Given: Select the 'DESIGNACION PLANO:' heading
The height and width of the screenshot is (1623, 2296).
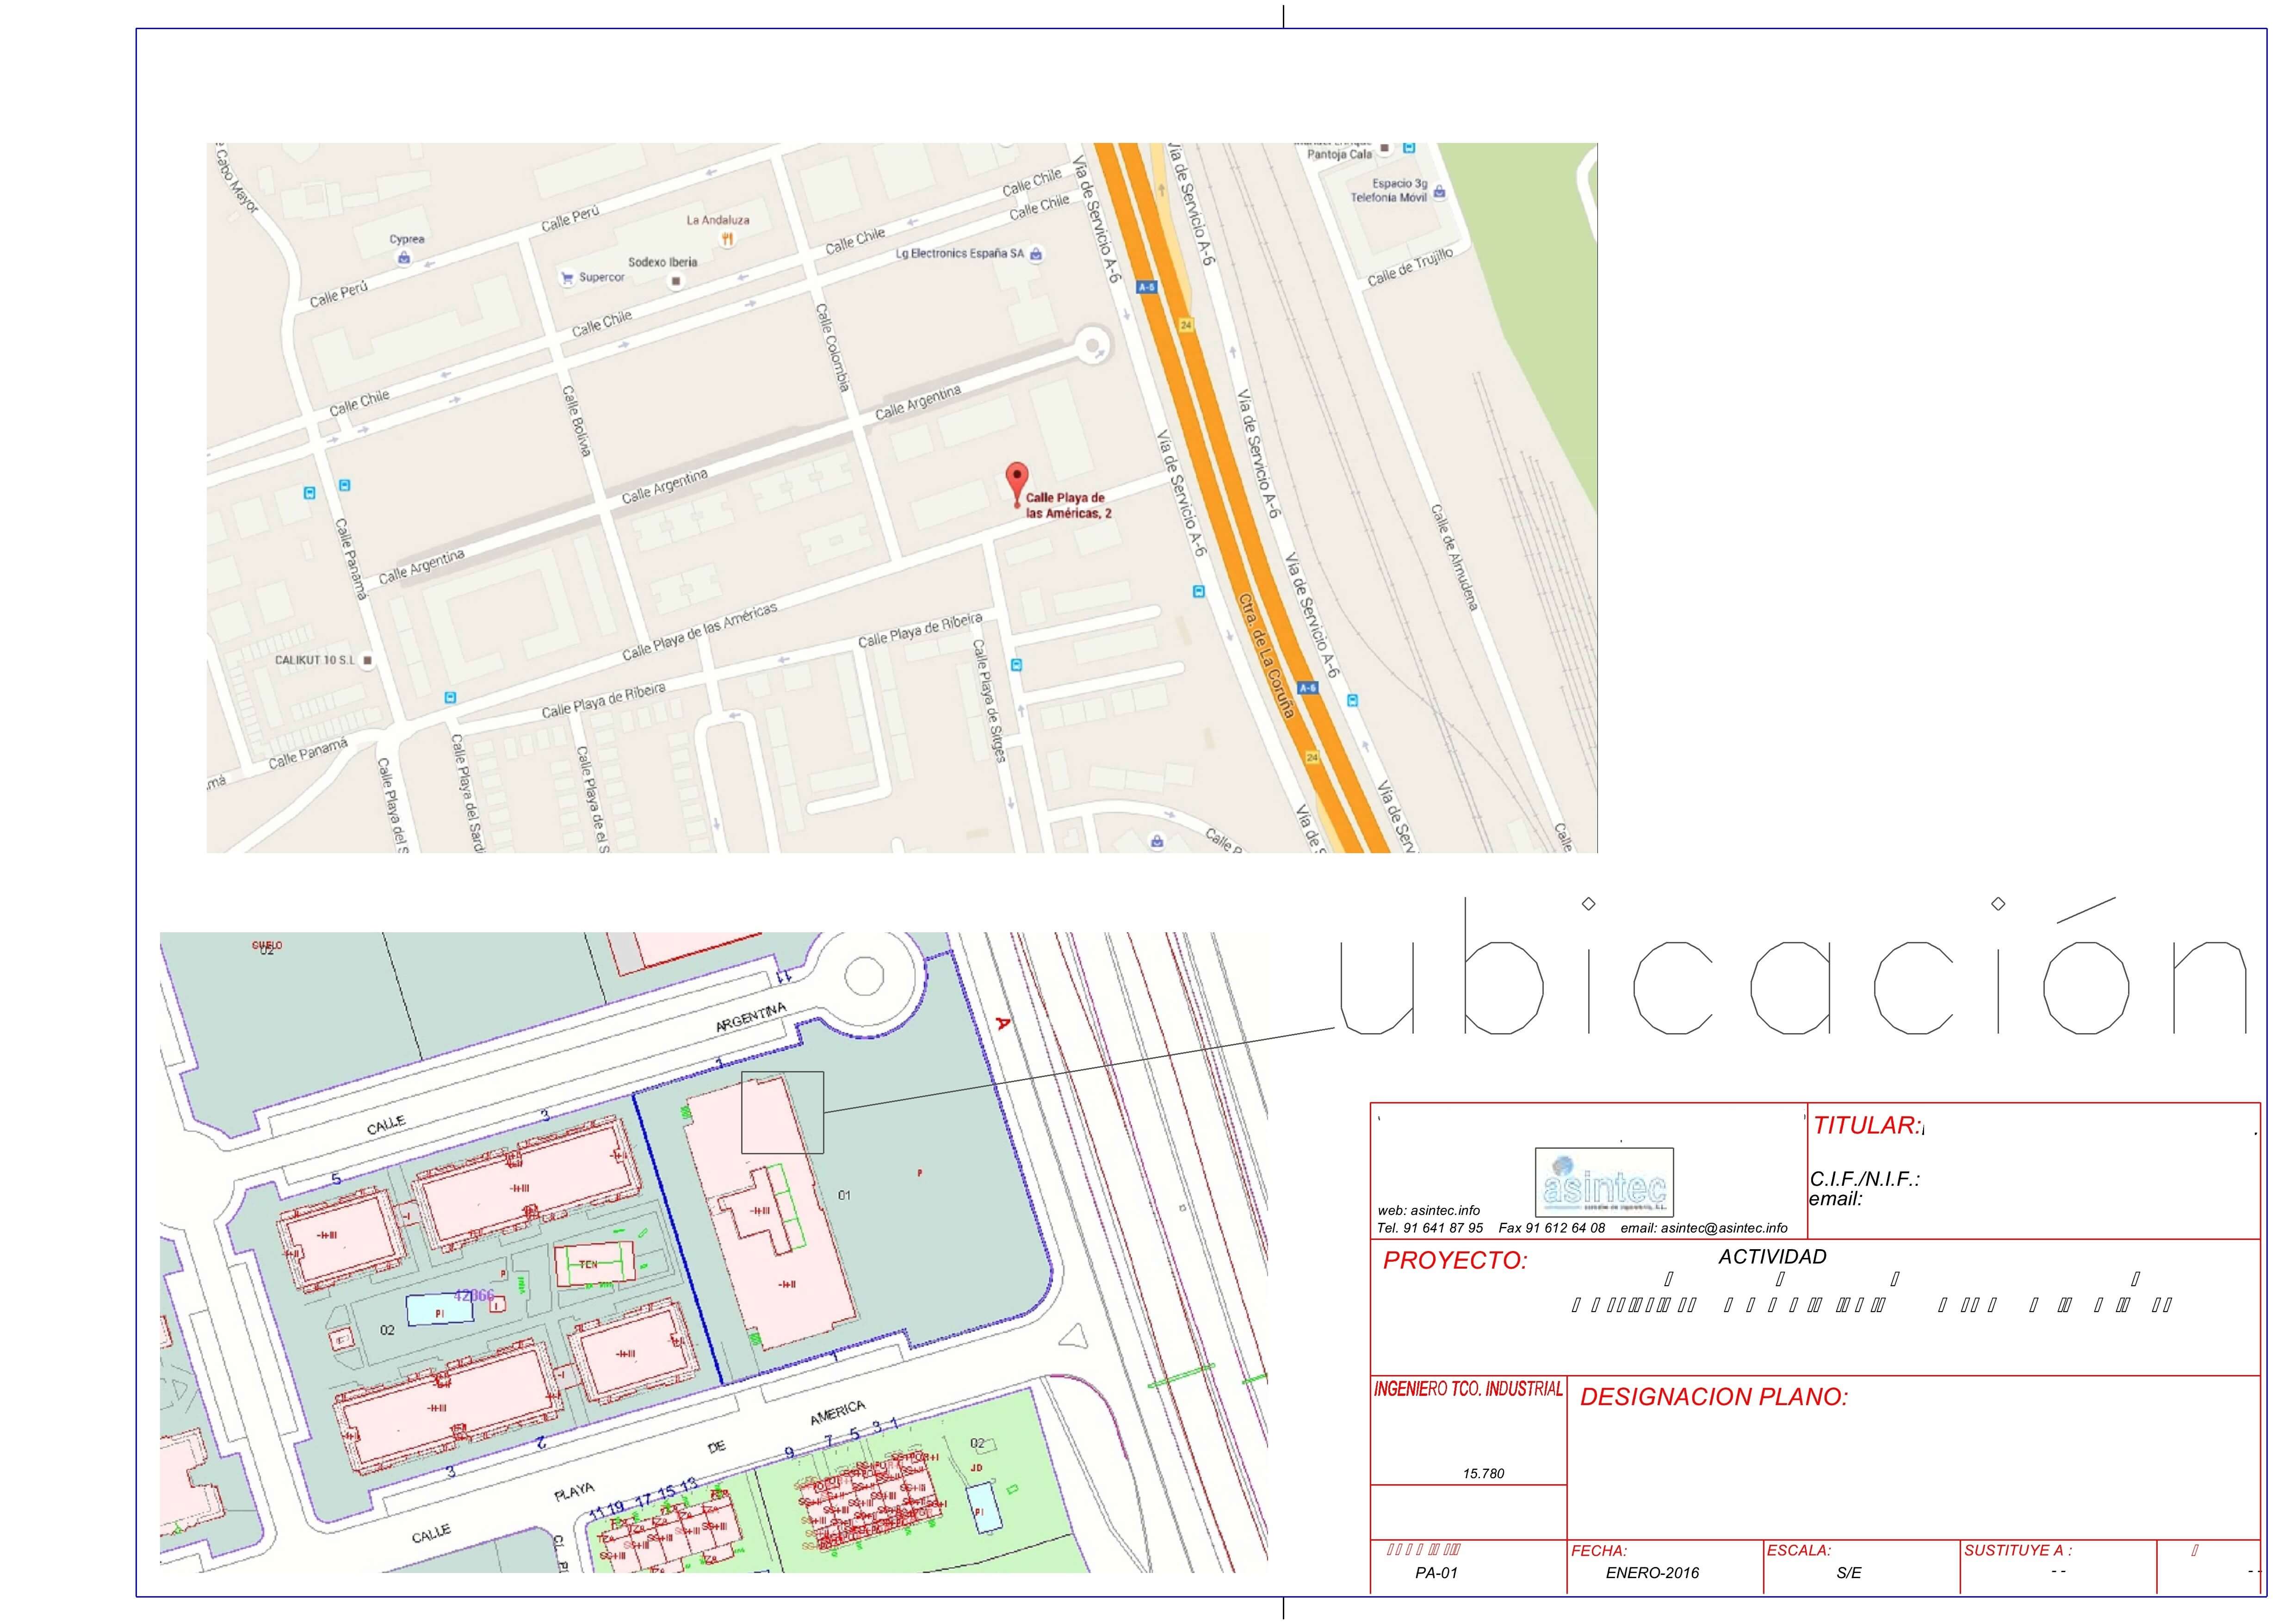Looking at the screenshot, I should pos(1714,1397).
